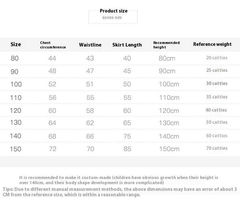This screenshot has width=240, height=204.
Task: Click the Chest circumference column header
Action: point(53,45)
